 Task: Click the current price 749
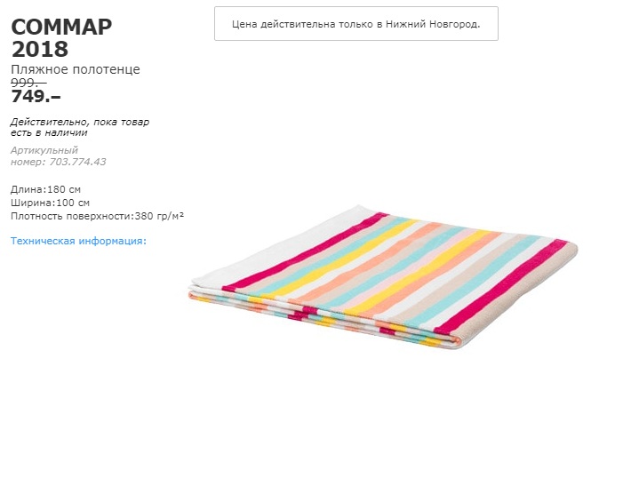tap(34, 96)
